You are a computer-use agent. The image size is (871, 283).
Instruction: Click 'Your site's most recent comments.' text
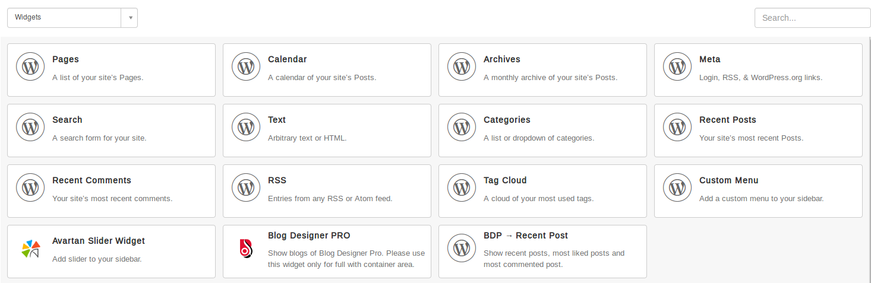112,198
